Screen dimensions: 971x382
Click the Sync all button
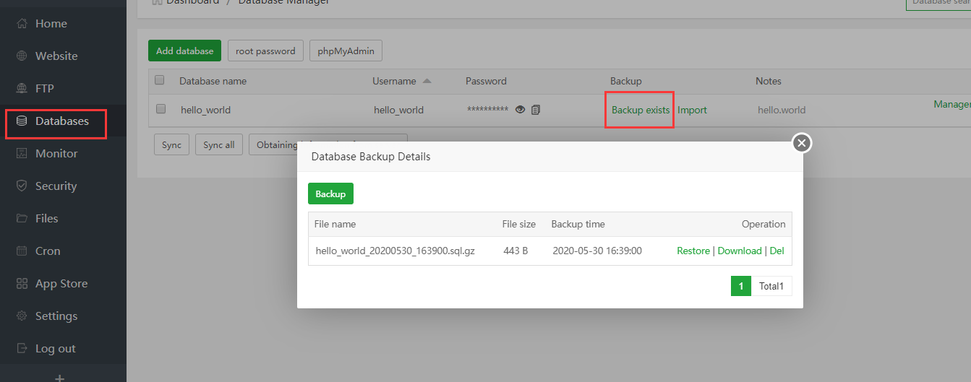(219, 144)
